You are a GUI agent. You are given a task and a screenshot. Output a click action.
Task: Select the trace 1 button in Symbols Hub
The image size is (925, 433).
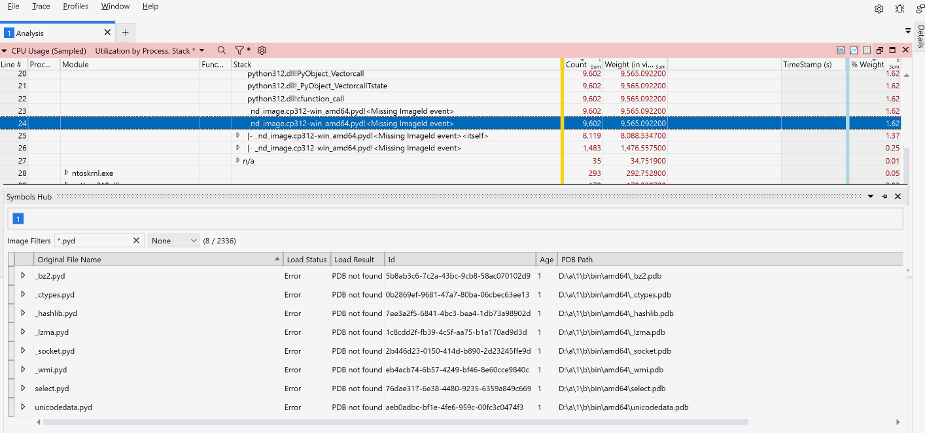[18, 218]
